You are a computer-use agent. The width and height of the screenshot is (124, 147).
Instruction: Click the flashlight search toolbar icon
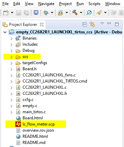tap(99, 13)
